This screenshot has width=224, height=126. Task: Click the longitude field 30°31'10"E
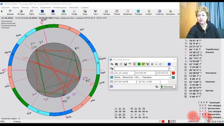[x=148, y=82]
